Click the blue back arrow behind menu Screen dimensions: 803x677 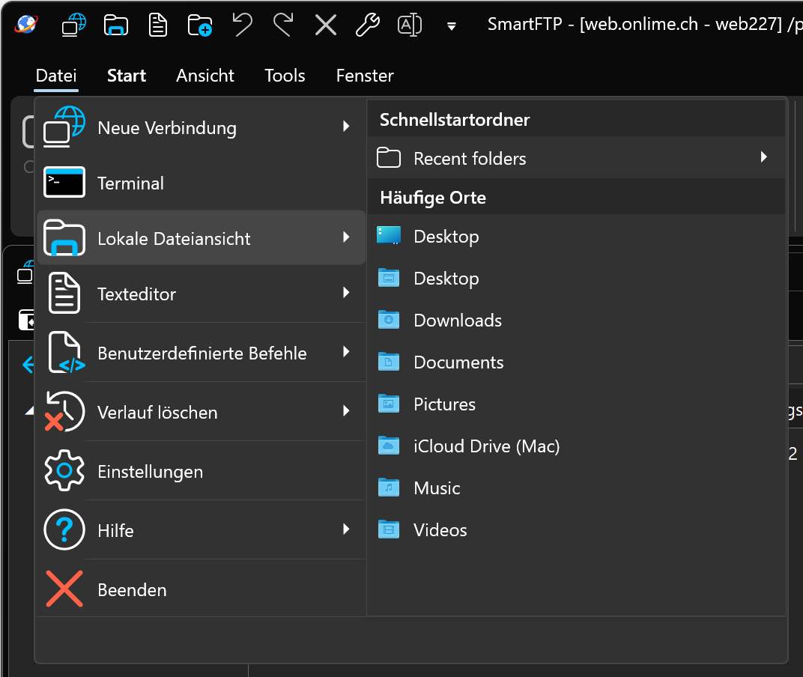coord(28,365)
